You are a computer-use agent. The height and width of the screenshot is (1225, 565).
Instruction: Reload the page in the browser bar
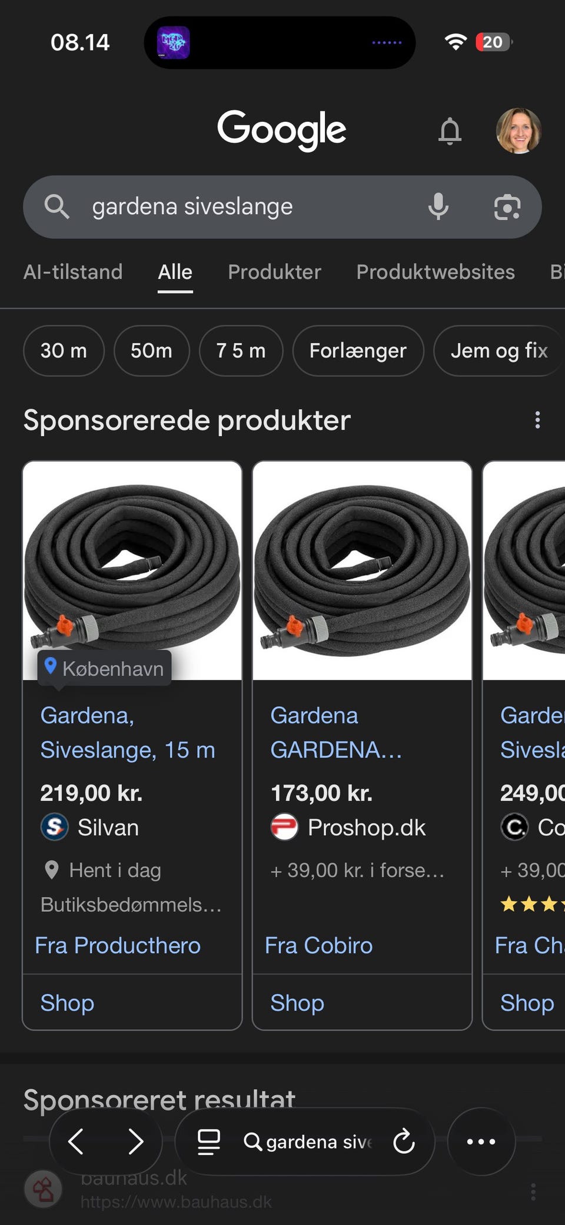[x=404, y=1141]
